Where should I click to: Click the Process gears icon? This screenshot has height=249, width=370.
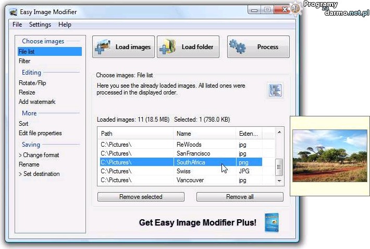pyautogui.click(x=237, y=46)
